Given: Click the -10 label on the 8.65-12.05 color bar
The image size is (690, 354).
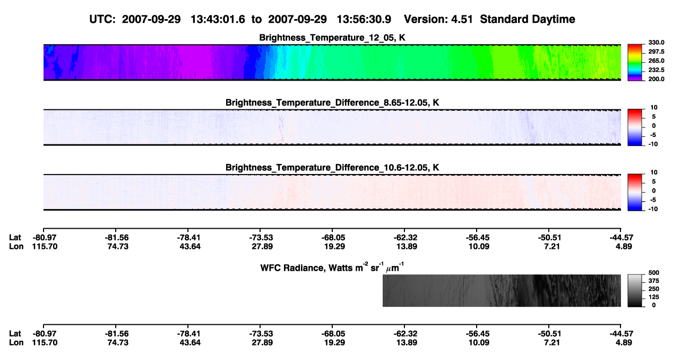Looking at the screenshot, I should [653, 144].
